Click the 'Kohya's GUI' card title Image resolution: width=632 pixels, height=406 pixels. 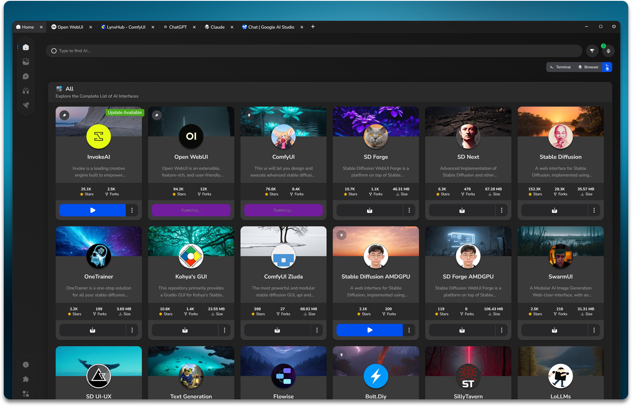tap(191, 276)
